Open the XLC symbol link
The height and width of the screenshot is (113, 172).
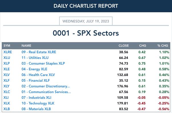[7, 92]
